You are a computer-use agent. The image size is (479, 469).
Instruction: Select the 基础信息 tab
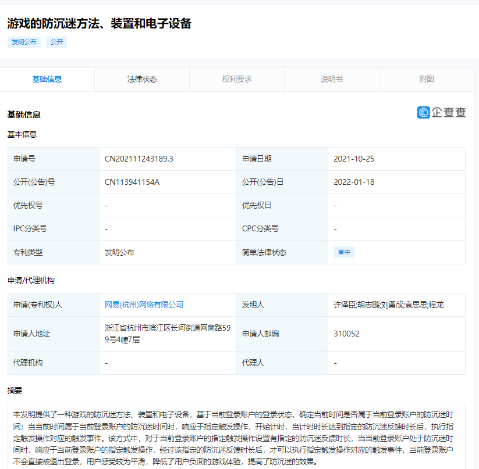(x=47, y=79)
